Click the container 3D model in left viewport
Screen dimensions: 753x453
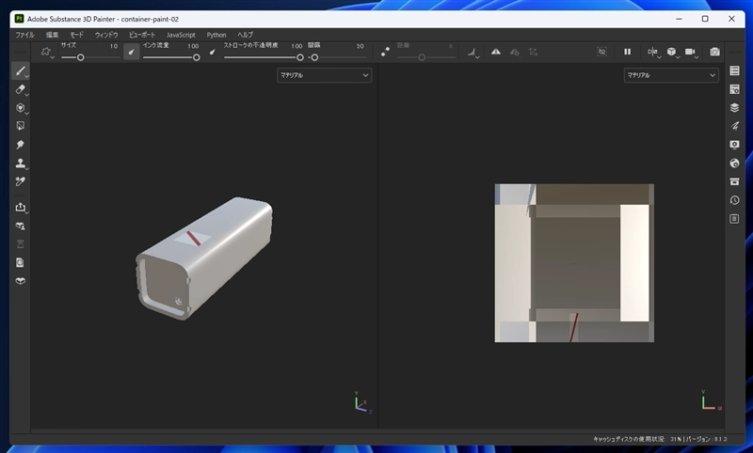point(204,258)
